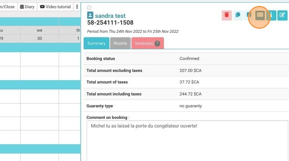289x161 pixels.
Task: Click the Guaranty type label
Action: (x=100, y=106)
